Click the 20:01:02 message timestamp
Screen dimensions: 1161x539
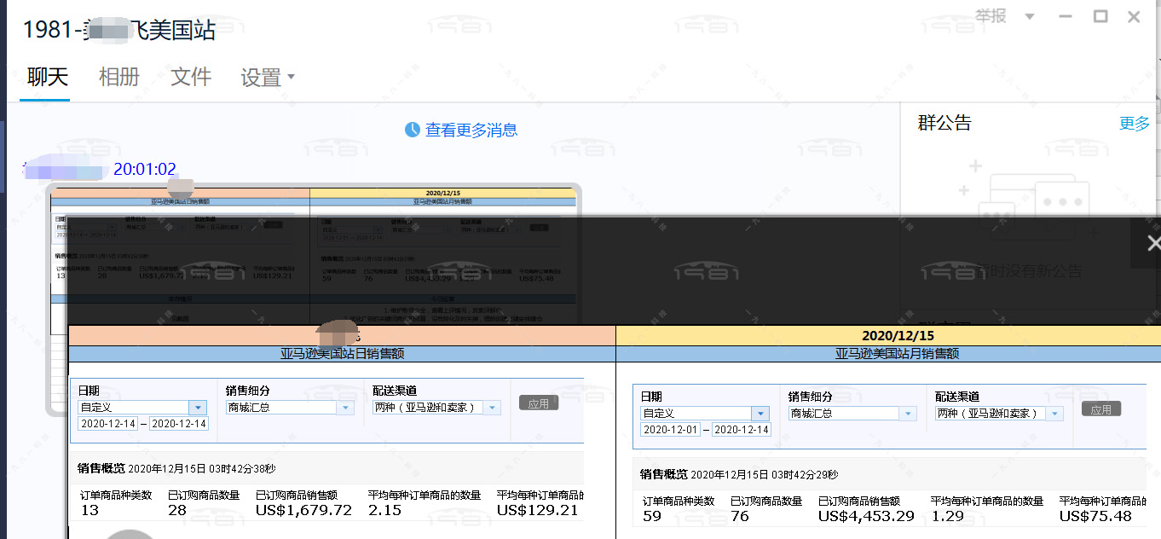point(145,169)
